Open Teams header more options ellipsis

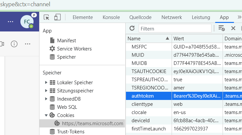pyautogui.click(x=11, y=22)
